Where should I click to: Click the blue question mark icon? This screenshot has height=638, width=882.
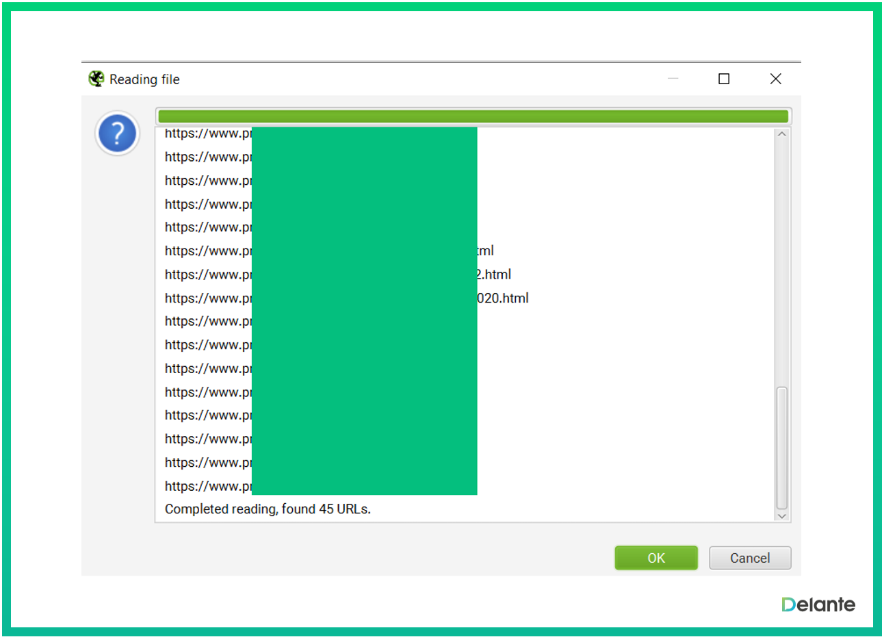(x=117, y=133)
